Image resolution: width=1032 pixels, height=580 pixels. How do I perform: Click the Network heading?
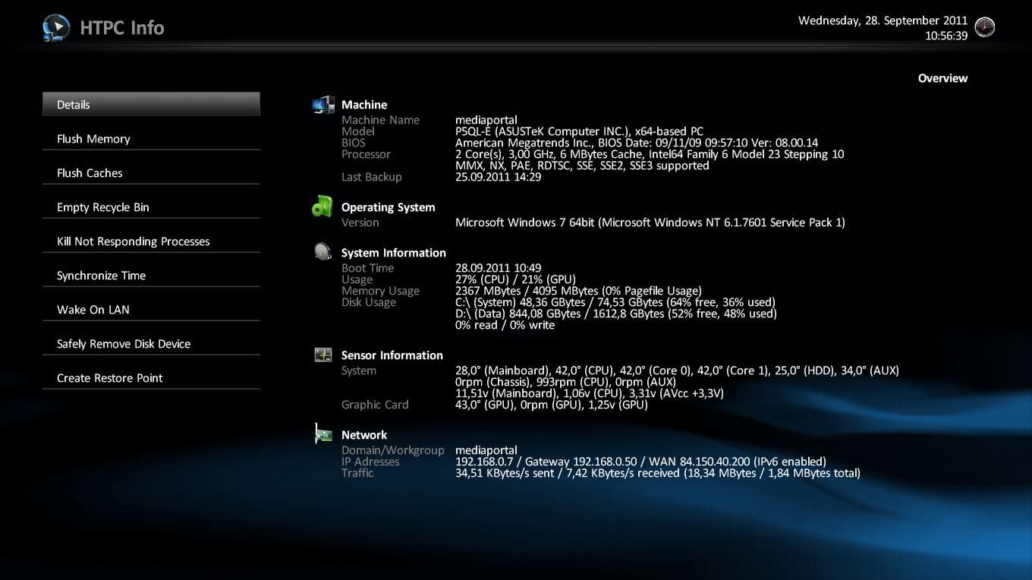(x=364, y=435)
